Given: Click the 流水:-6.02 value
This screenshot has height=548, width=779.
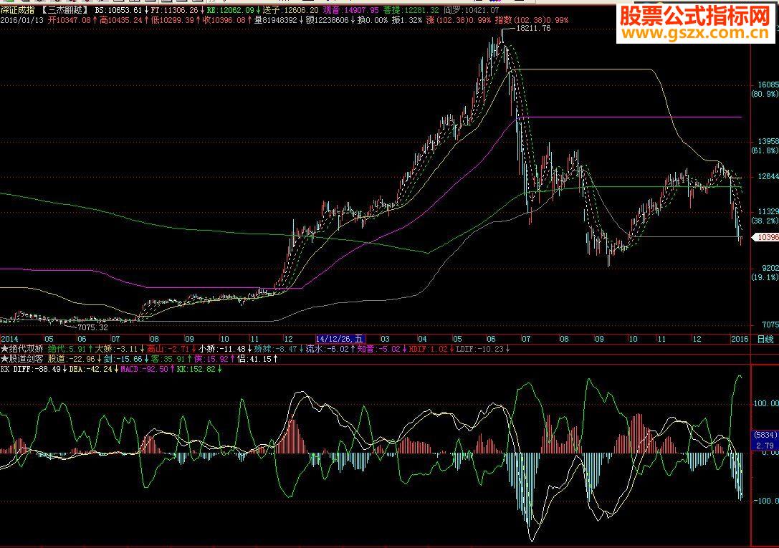Looking at the screenshot, I should click(327, 349).
